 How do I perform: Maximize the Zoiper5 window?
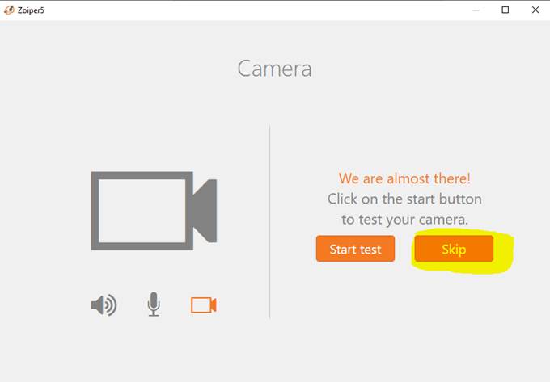click(505, 10)
